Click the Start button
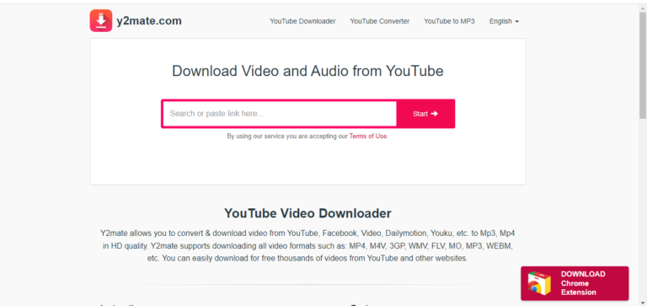The height and width of the screenshot is (306, 647). pos(425,114)
